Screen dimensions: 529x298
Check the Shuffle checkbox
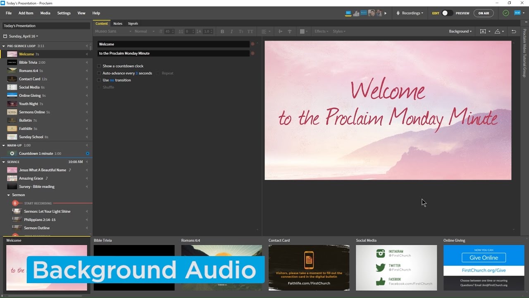tap(99, 87)
